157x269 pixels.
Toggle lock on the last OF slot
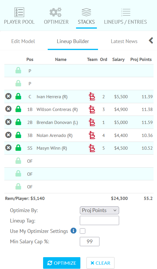(18, 186)
